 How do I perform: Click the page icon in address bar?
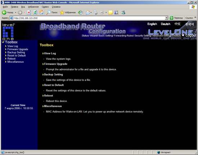point(12,18)
